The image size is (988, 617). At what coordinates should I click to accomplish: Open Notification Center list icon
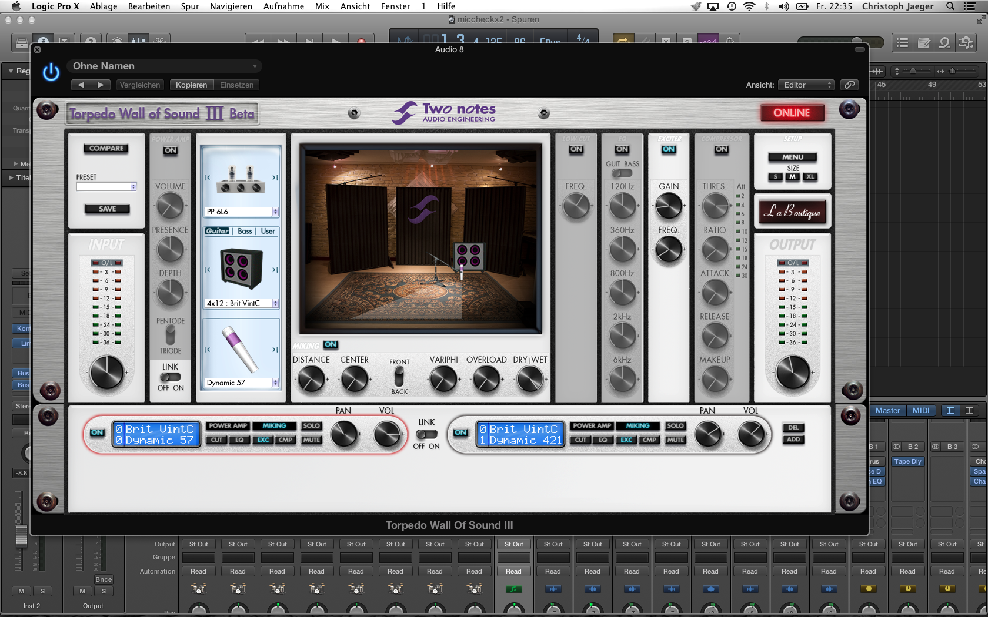coord(970,6)
